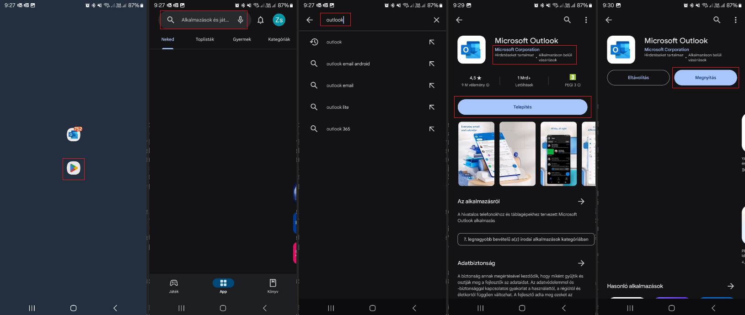Go back from the Megnyitás Outlook page

coord(609,20)
